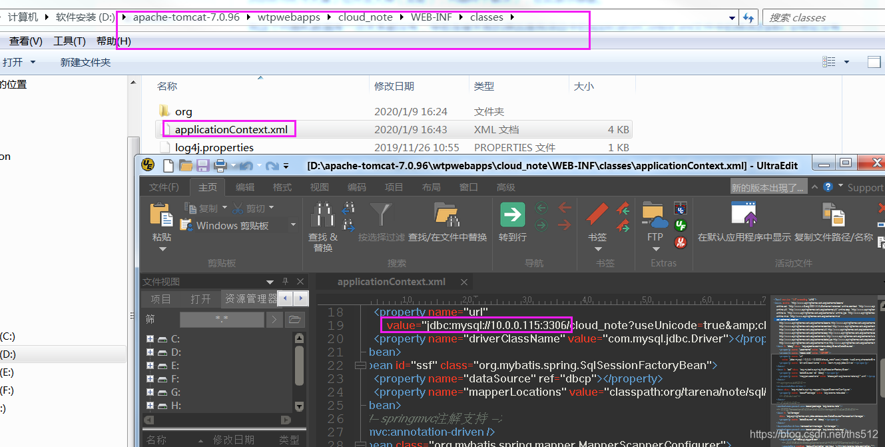Click the Undo arrow in UltraEdit quick access bar
The width and height of the screenshot is (885, 447).
[x=246, y=165]
